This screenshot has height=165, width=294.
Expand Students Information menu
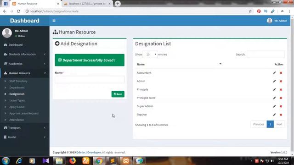(25, 54)
